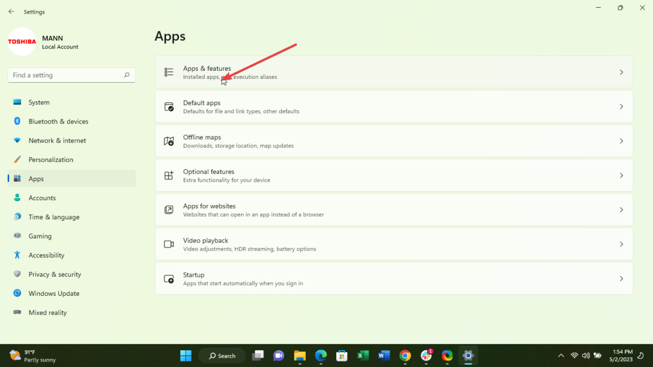Click 'Apps that start automatically when you sign in'
This screenshot has width=653, height=367.
[x=243, y=283]
